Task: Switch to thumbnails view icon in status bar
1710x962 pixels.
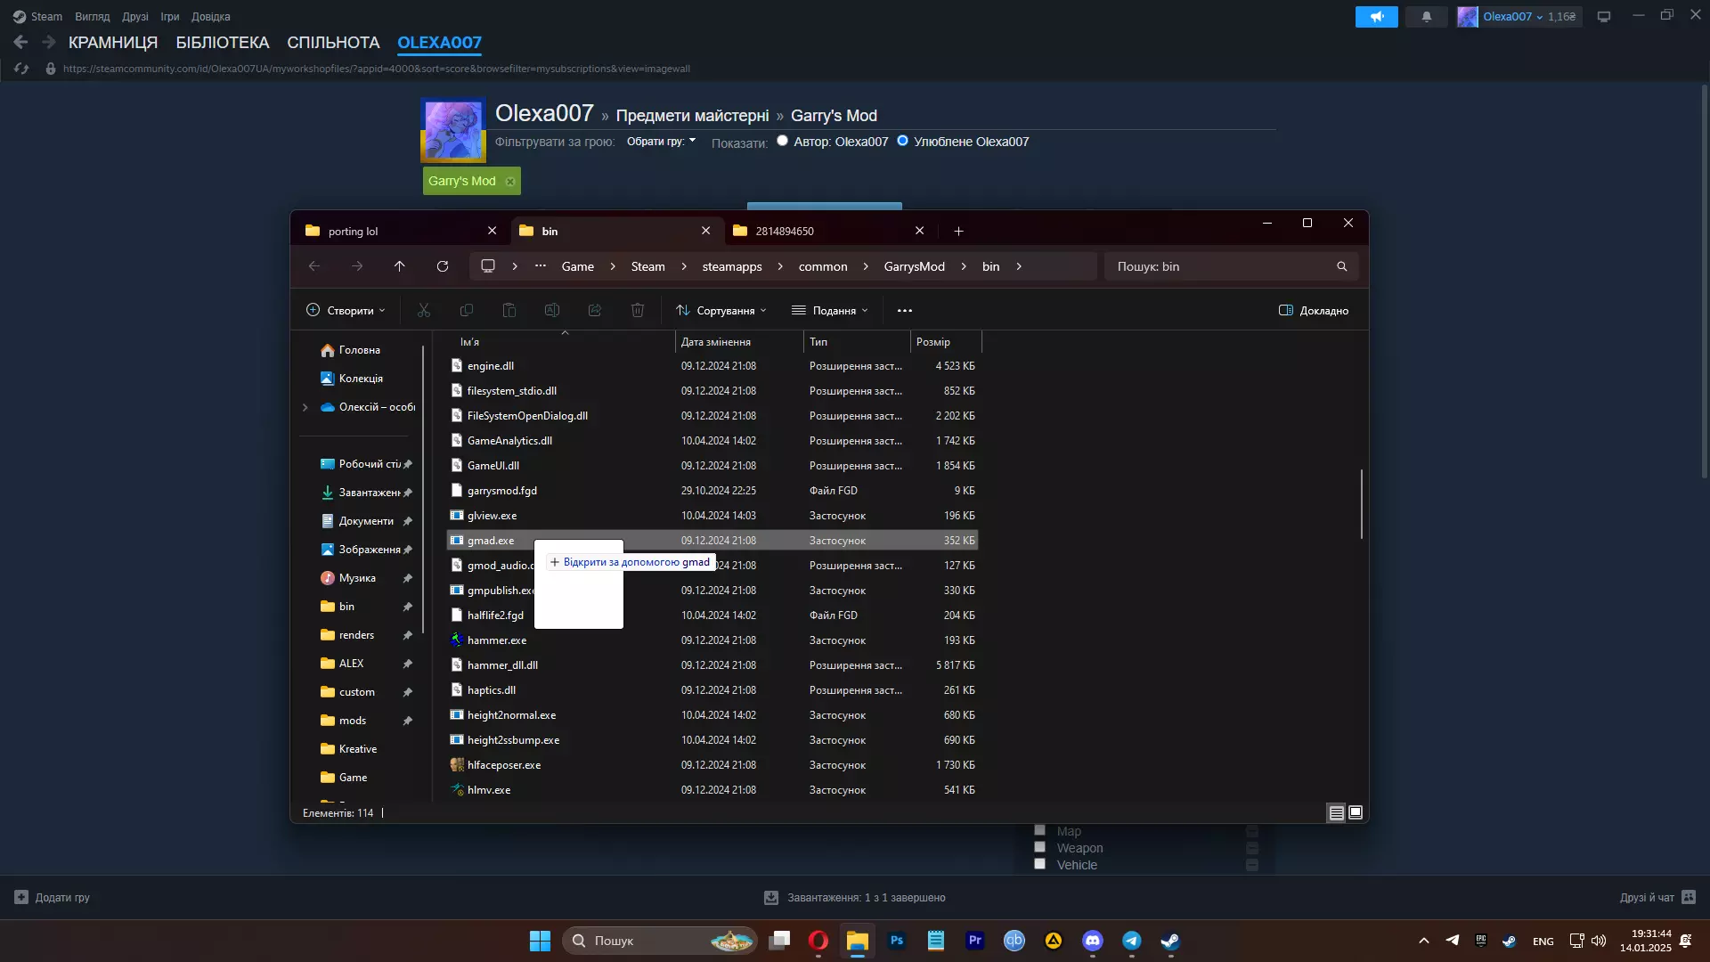Action: [x=1356, y=812]
